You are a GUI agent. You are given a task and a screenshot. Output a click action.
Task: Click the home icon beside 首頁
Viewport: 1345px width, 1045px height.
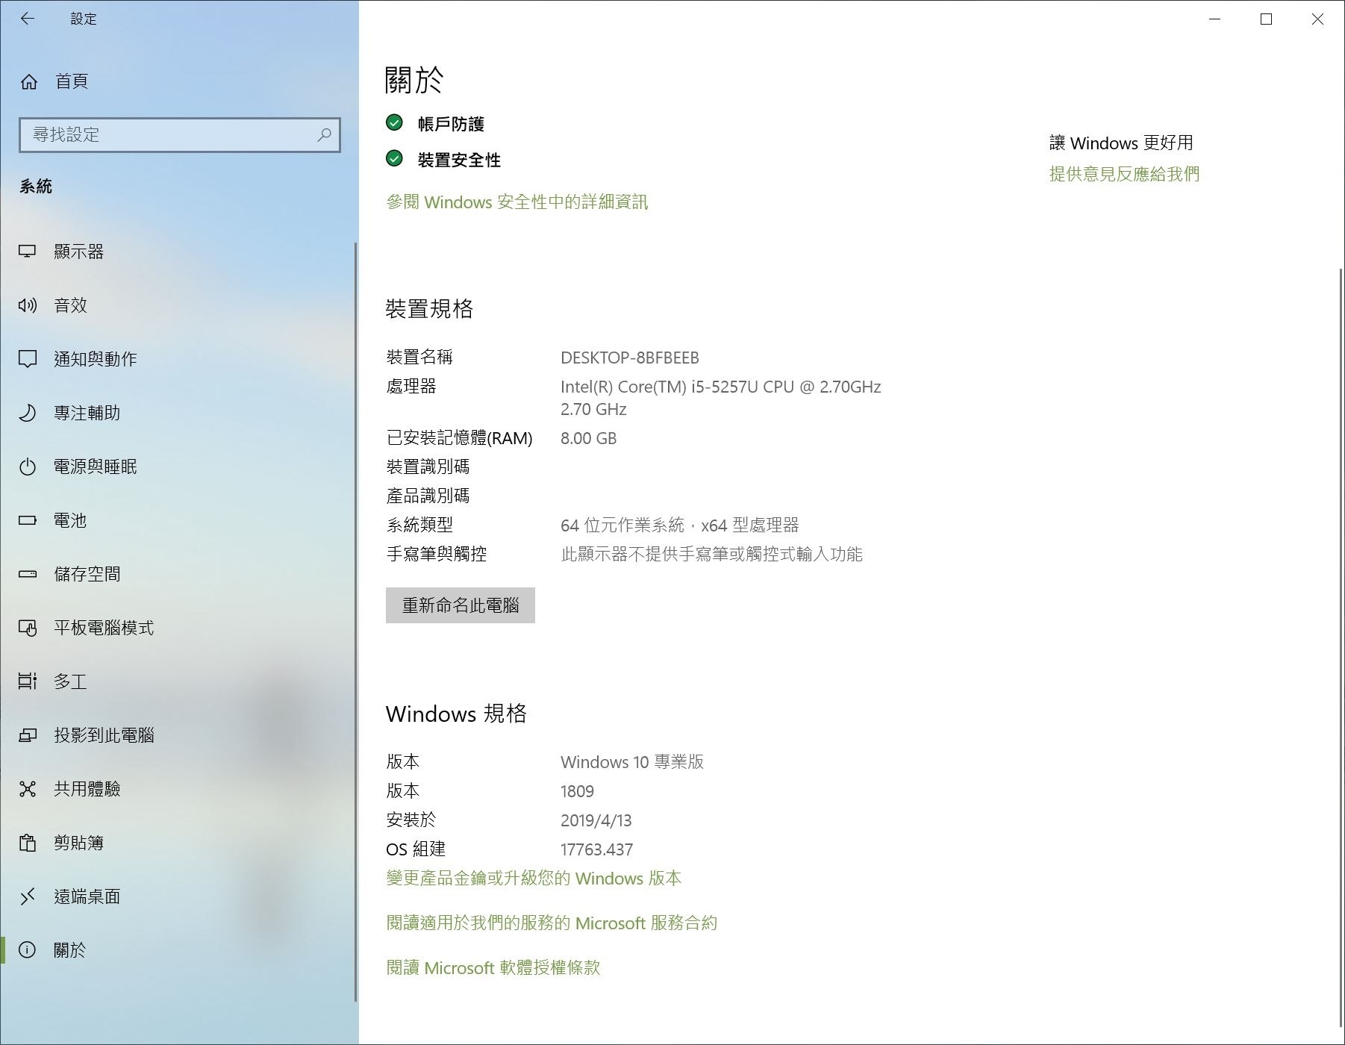[28, 81]
